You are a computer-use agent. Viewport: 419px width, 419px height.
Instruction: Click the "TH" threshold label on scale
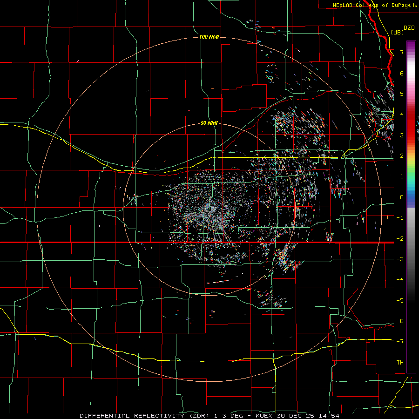coord(400,363)
